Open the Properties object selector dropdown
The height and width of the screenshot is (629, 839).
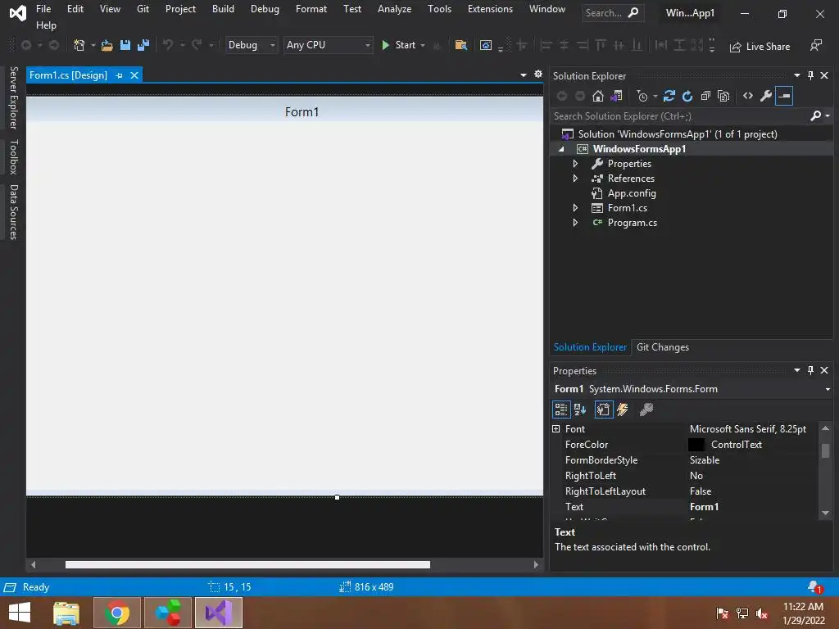click(x=828, y=389)
